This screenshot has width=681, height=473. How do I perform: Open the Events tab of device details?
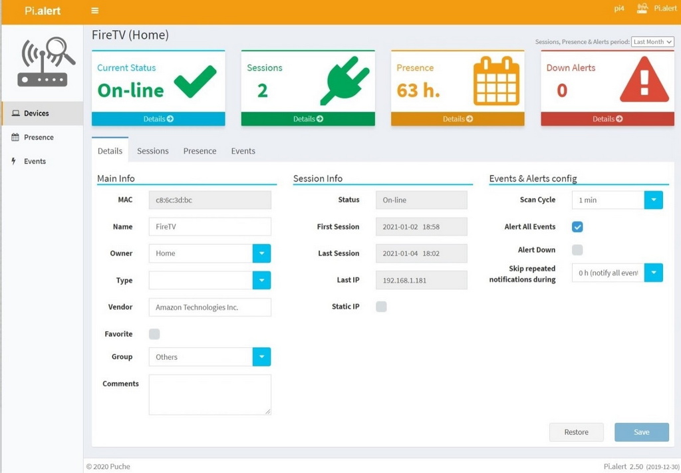(243, 151)
